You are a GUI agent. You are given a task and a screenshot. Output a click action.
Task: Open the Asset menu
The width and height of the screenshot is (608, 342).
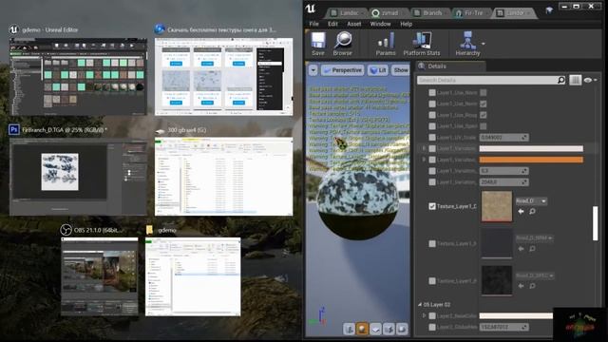tap(354, 24)
